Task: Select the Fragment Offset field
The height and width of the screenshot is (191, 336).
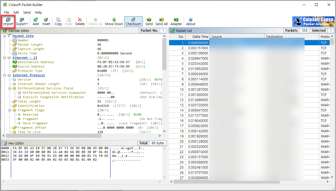Action: tap(32, 128)
